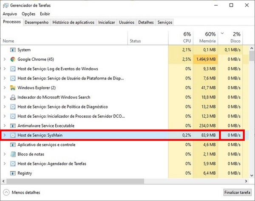Viewport: 255px width, 201px height.
Task: Click the horizontal scrollbar thumb
Action: (75, 181)
